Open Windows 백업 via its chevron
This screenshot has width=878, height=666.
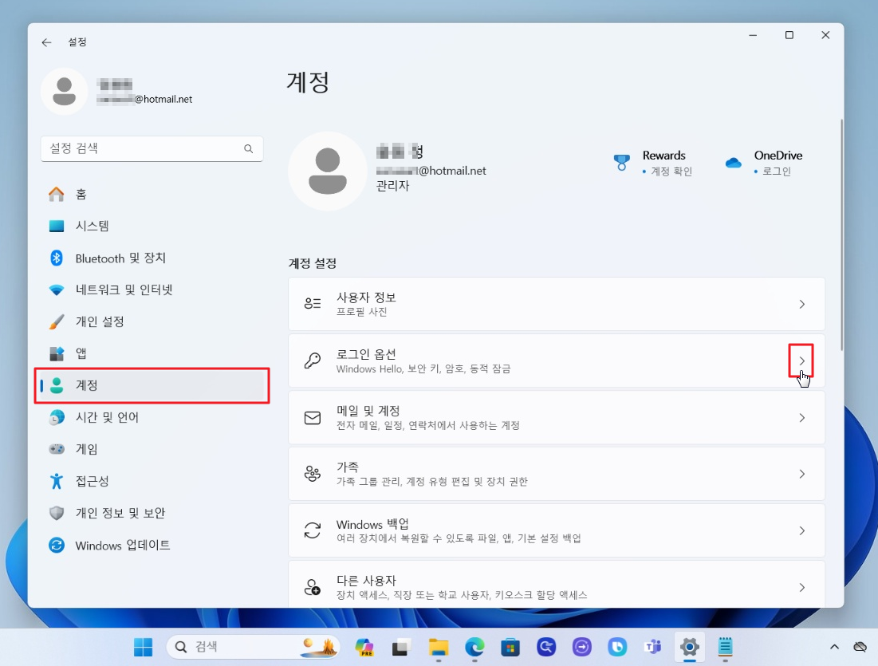802,530
